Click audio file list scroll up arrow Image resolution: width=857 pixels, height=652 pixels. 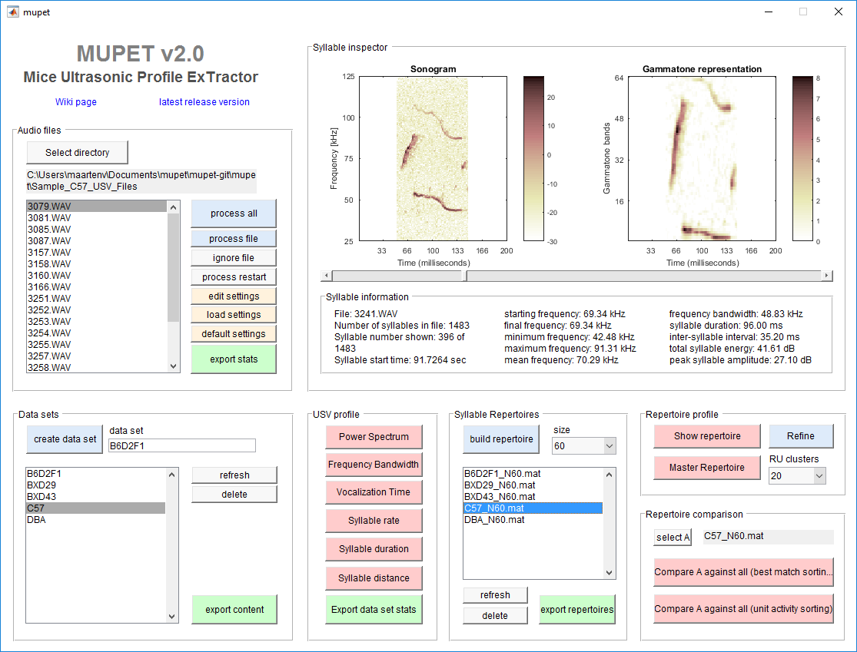173,207
